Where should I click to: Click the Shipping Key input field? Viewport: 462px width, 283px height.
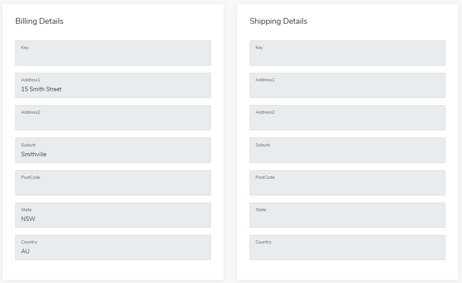[x=348, y=53]
